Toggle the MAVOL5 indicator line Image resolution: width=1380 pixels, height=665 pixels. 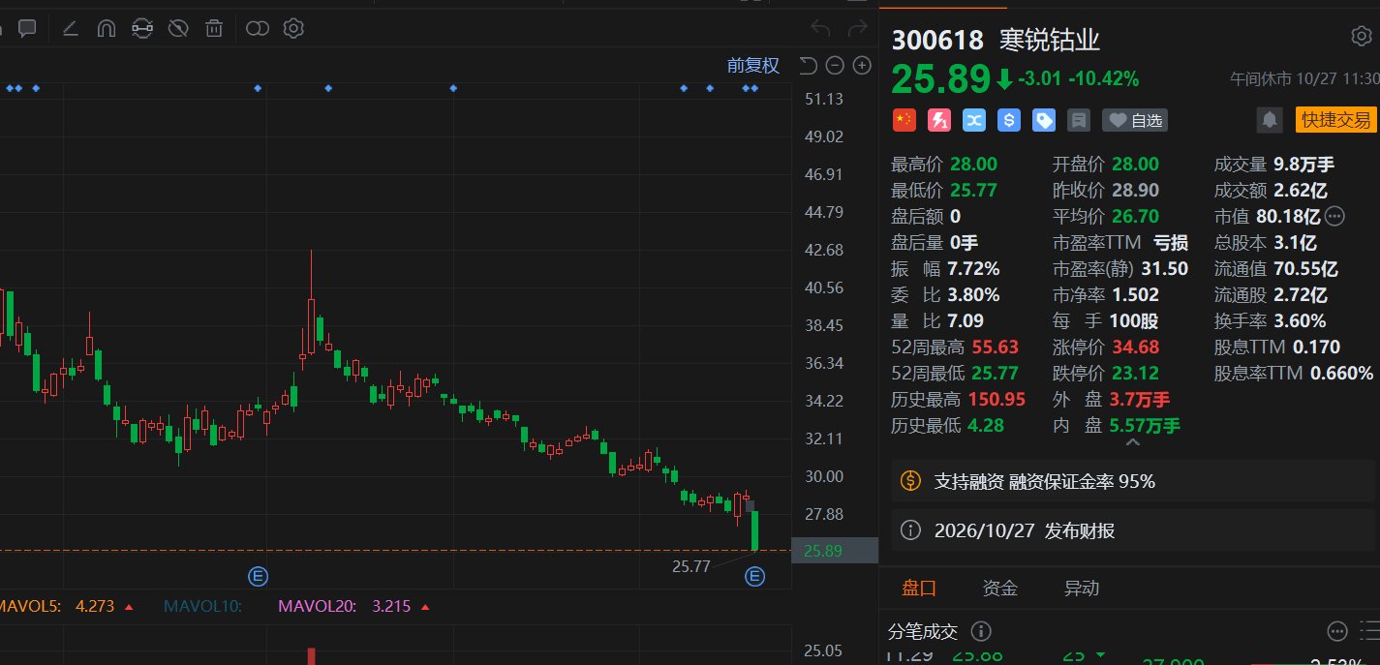68,607
